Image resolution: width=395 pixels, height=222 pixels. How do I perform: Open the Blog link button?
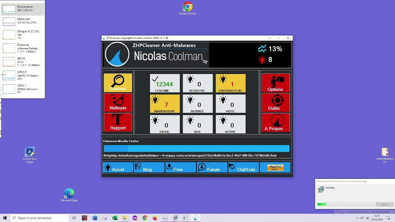(149, 167)
